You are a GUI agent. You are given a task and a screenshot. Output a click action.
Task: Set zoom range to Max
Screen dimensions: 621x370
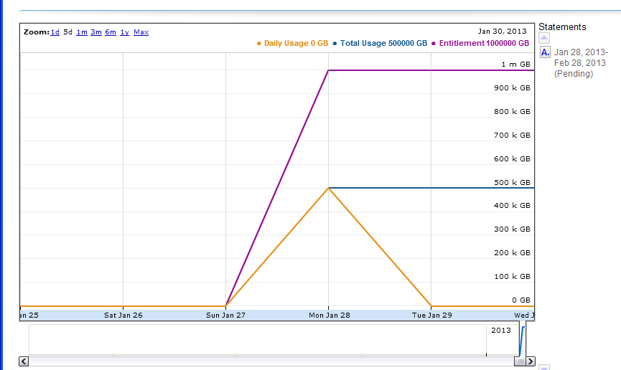(141, 32)
